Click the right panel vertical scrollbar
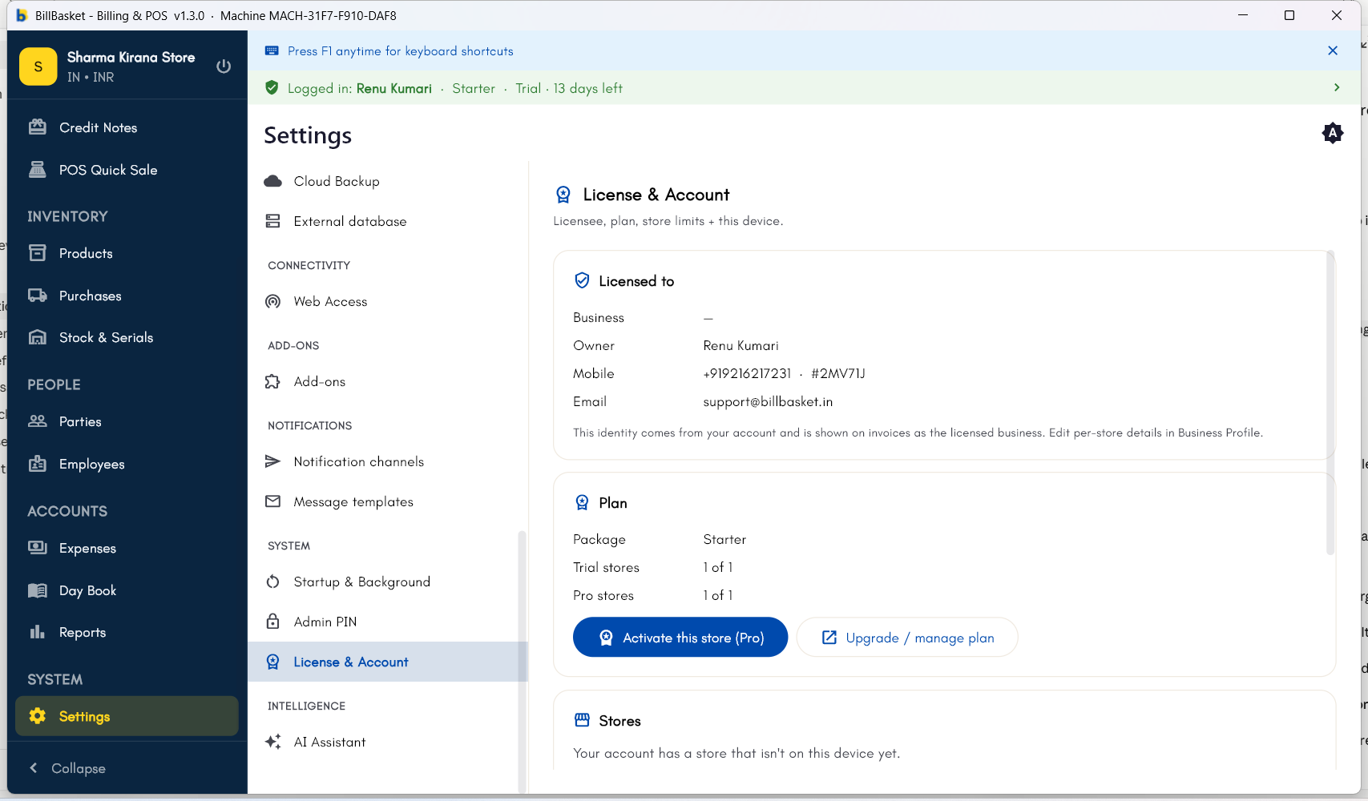The height and width of the screenshot is (801, 1368). tap(1330, 402)
